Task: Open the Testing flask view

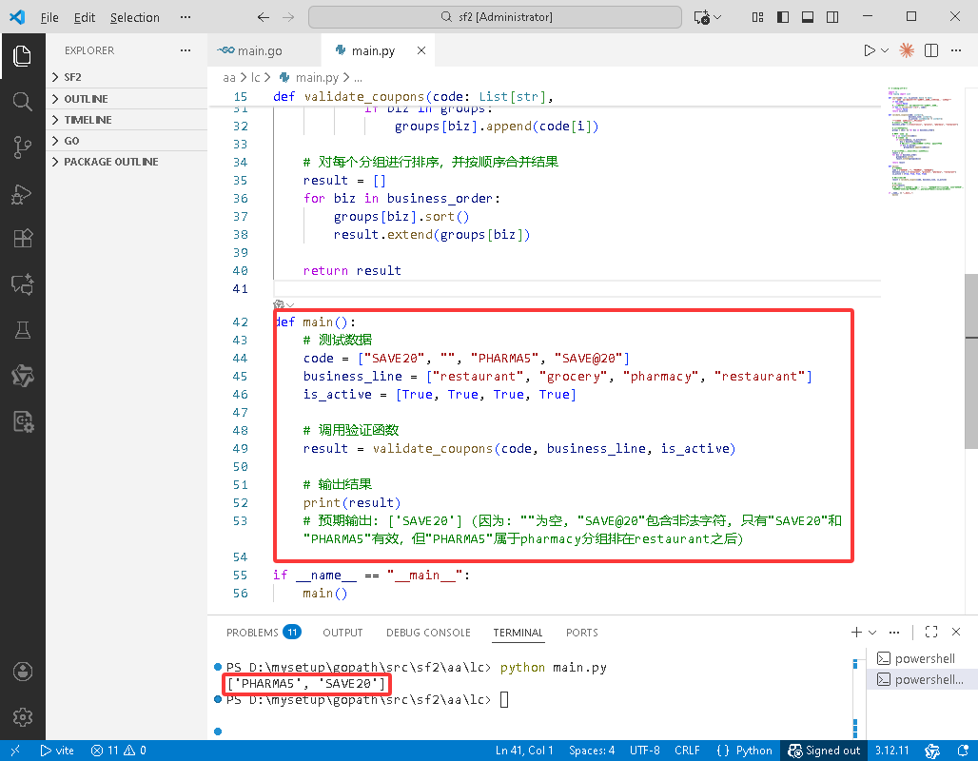Action: tap(23, 330)
